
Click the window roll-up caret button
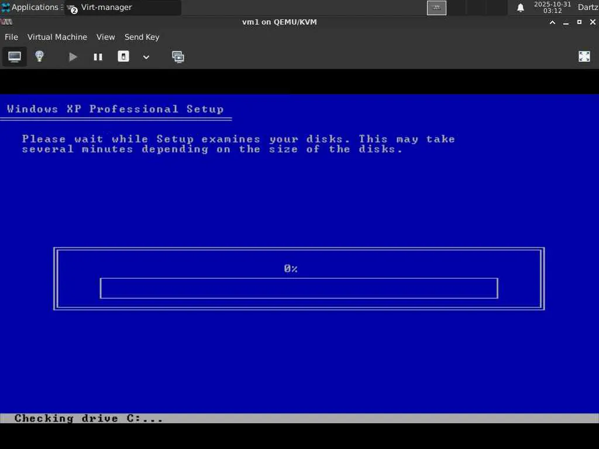click(x=552, y=22)
